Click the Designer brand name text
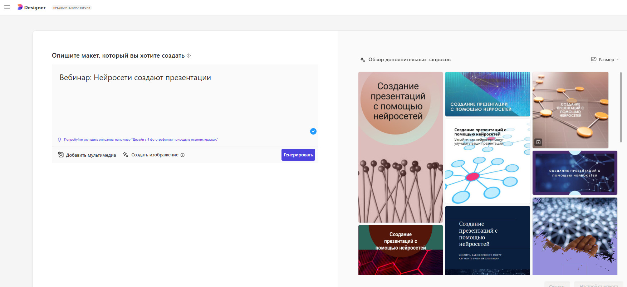Screen dimensions: 627x287 (x=35, y=8)
